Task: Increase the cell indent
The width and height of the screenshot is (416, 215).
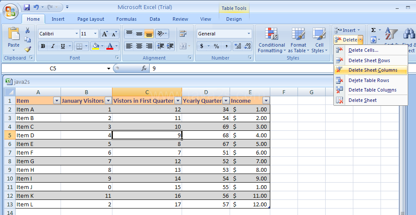Action: point(170,46)
